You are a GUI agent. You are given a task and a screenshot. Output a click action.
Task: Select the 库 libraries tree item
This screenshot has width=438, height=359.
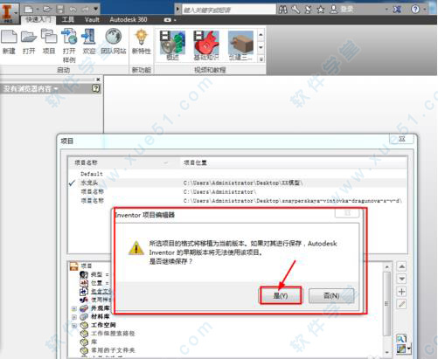94,342
